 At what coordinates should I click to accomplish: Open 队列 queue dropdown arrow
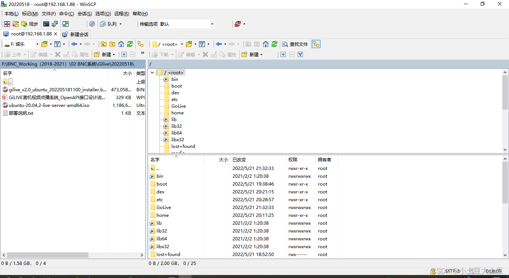120,24
